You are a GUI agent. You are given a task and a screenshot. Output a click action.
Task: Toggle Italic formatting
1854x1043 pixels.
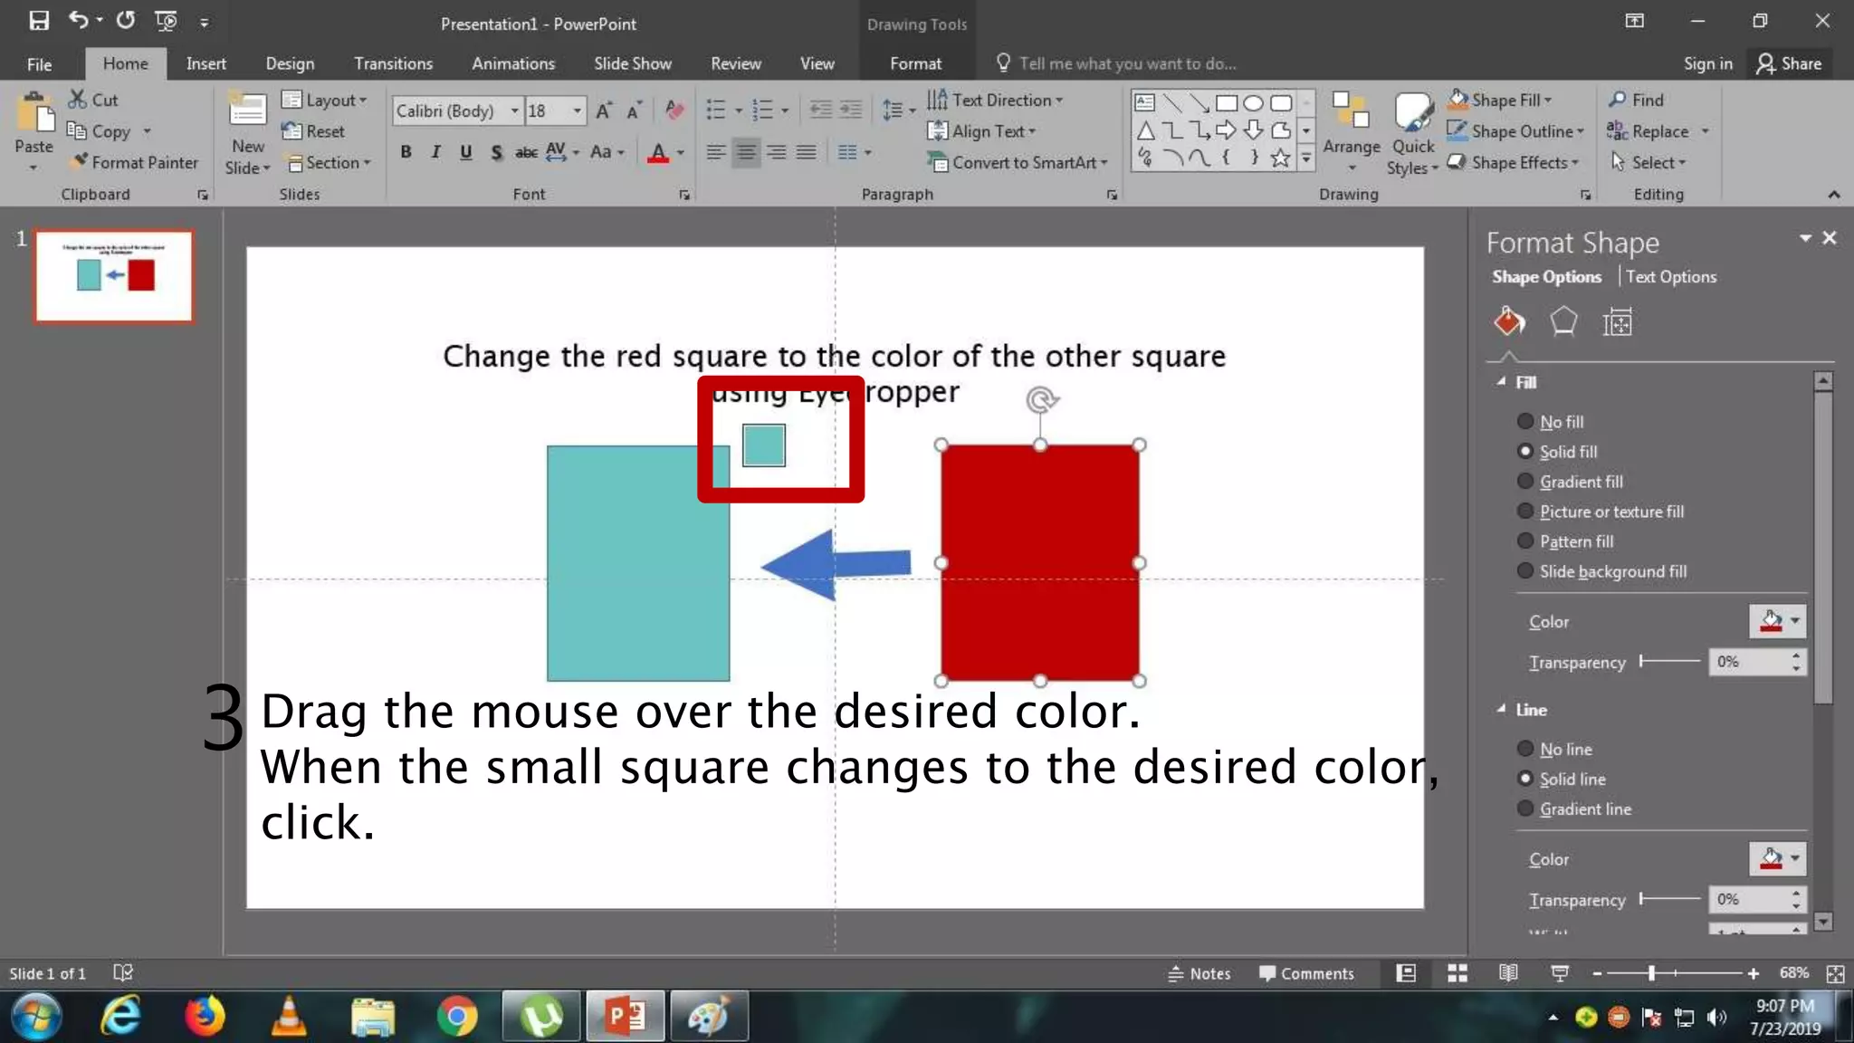[x=435, y=152]
